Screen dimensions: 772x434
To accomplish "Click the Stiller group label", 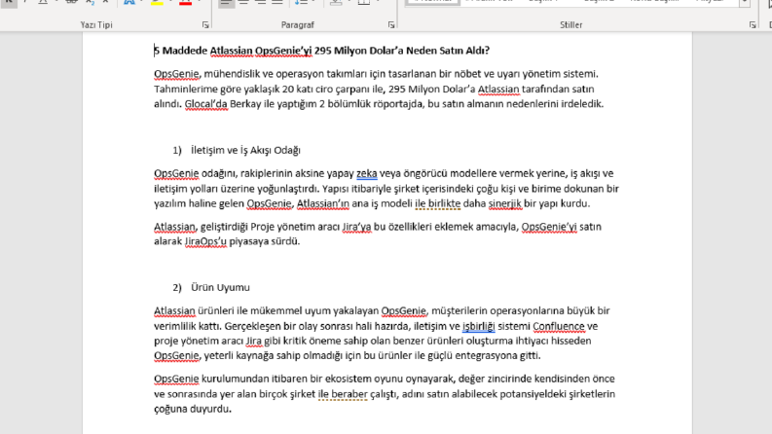I will 571,24.
